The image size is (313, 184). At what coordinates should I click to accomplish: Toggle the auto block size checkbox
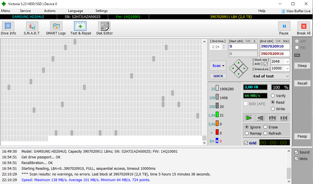coord(266,64)
